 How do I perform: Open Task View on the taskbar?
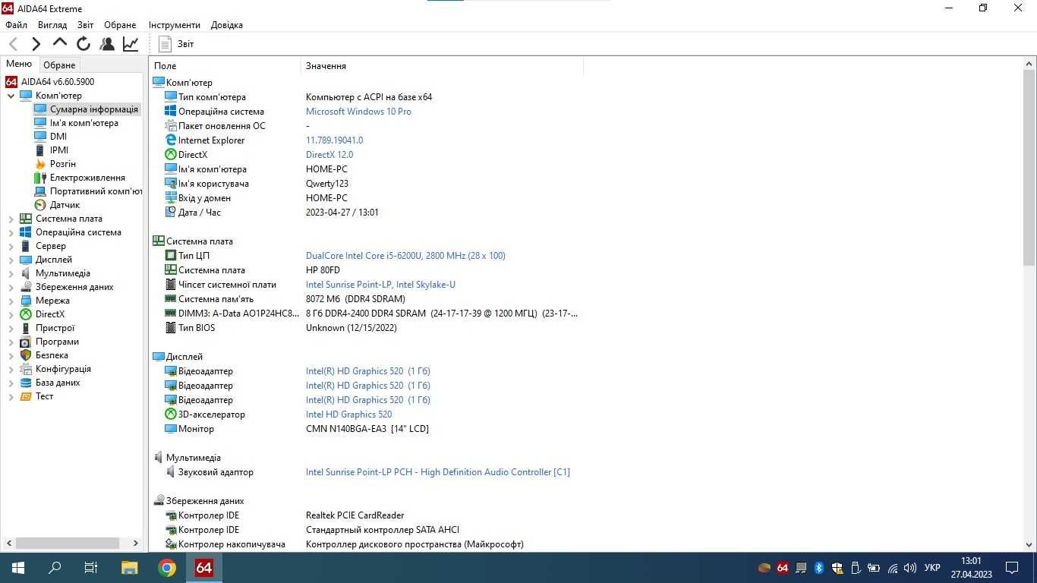pos(91,568)
